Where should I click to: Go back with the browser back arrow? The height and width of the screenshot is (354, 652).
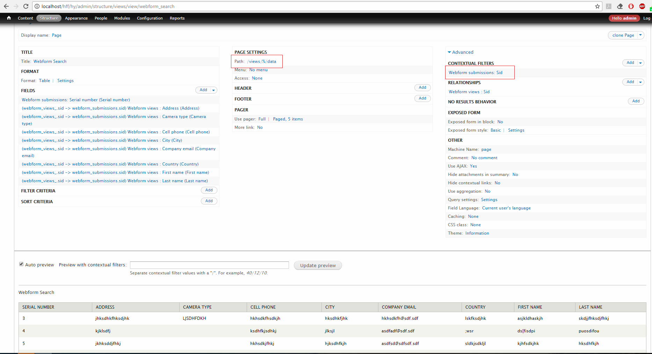click(6, 6)
